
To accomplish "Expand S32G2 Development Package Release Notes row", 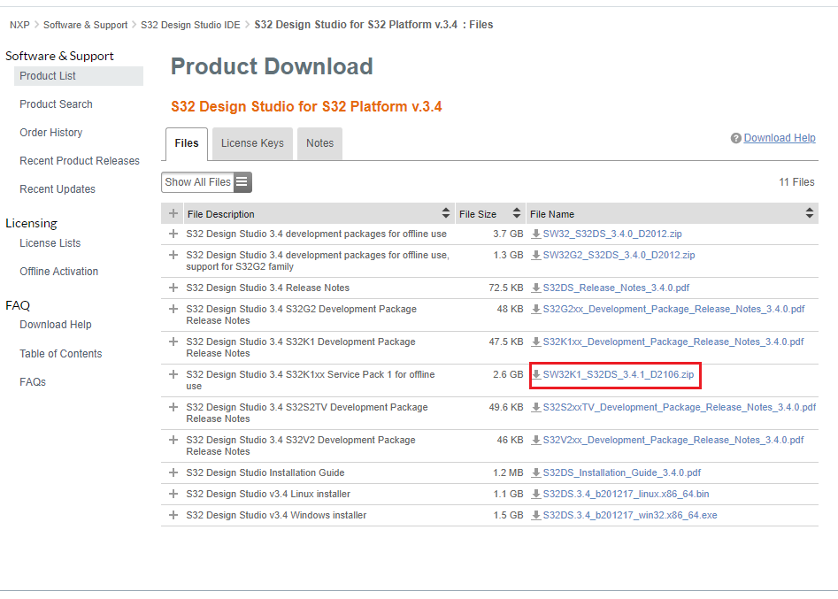I will point(173,310).
